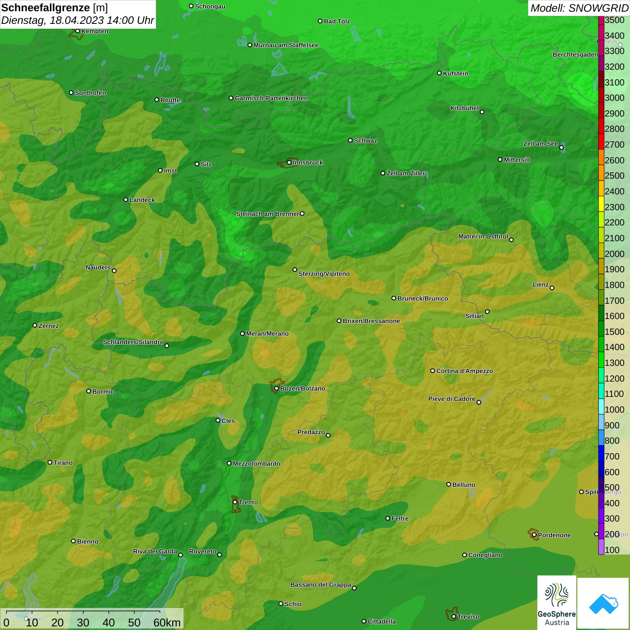The height and width of the screenshot is (630, 630).
Task: Click the Kitzbühel label
Action: pos(464,108)
